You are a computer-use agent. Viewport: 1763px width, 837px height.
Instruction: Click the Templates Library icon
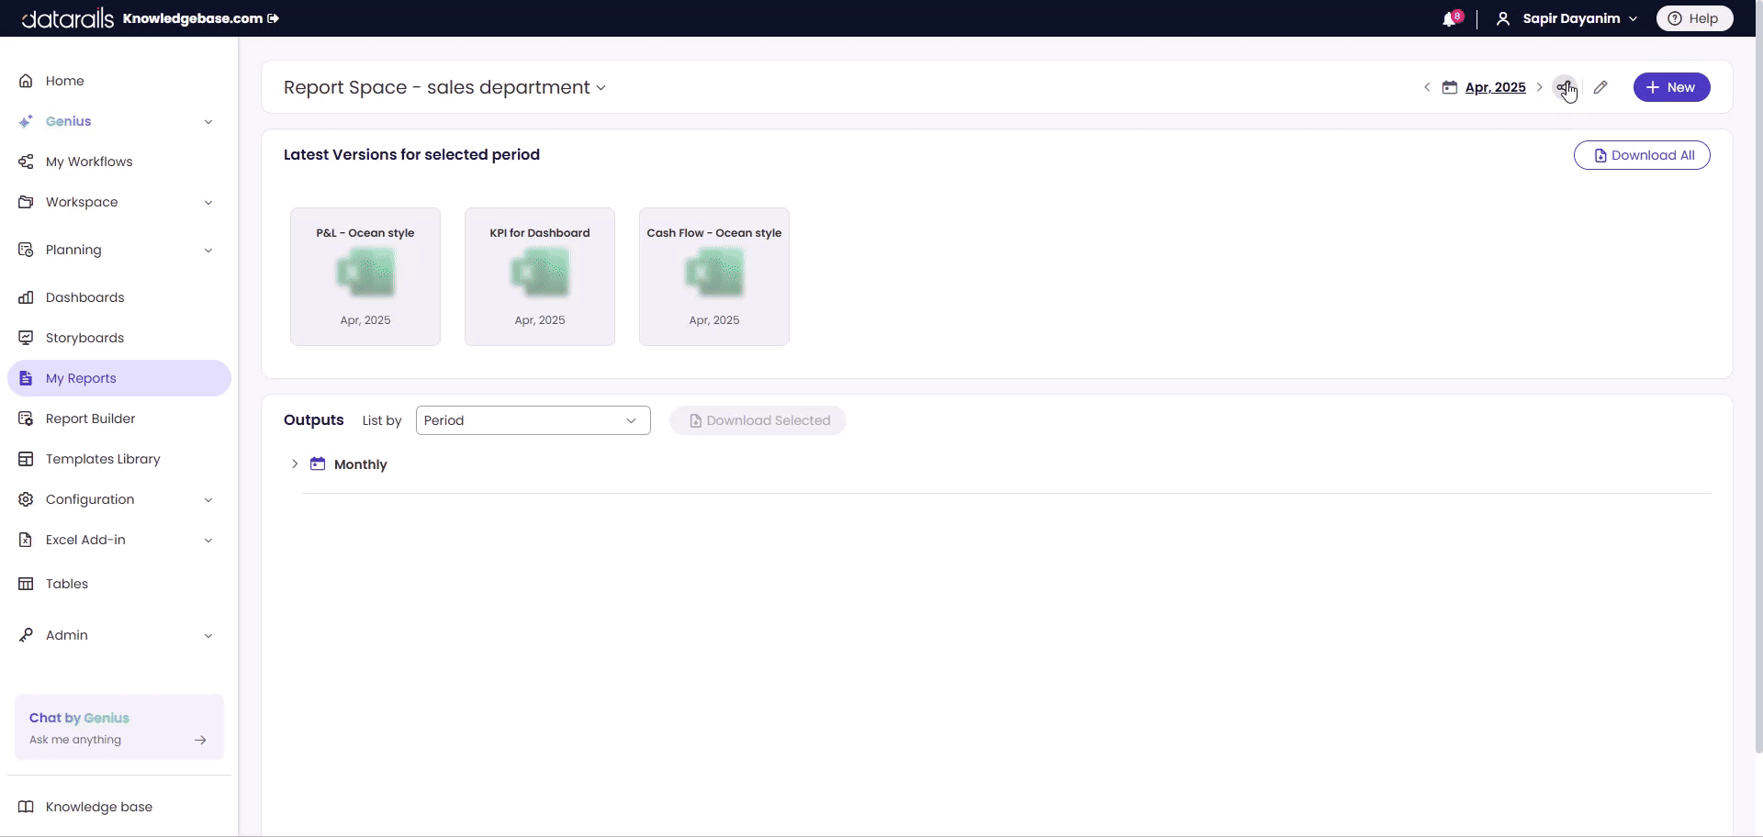(26, 459)
